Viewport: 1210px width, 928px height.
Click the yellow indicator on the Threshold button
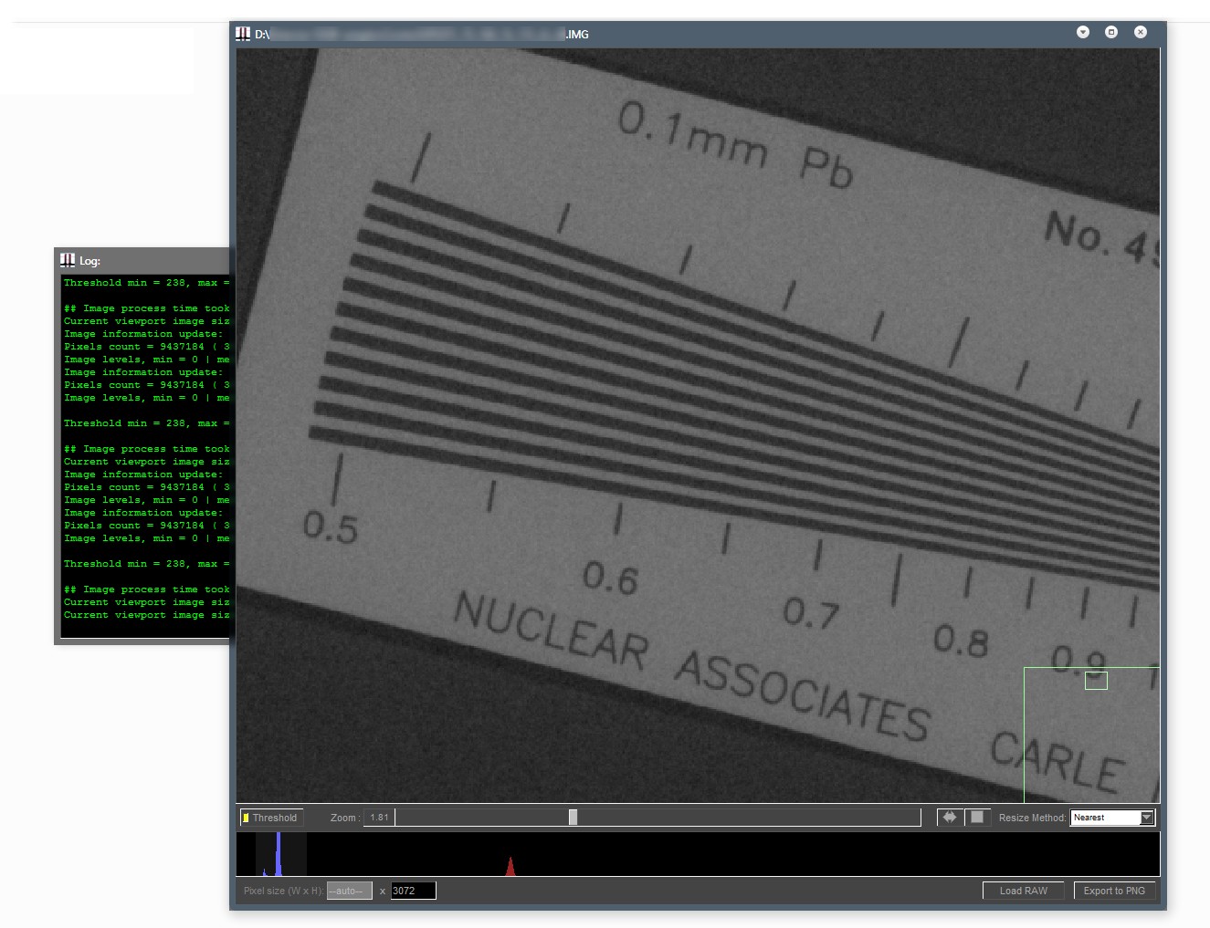[245, 818]
